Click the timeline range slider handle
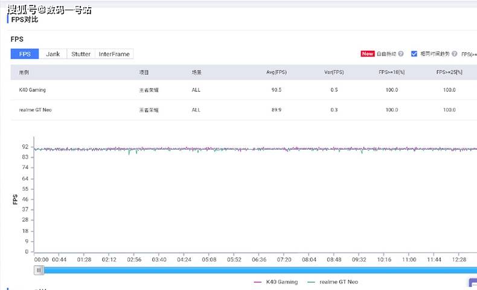The height and width of the screenshot is (290, 477). pos(39,270)
